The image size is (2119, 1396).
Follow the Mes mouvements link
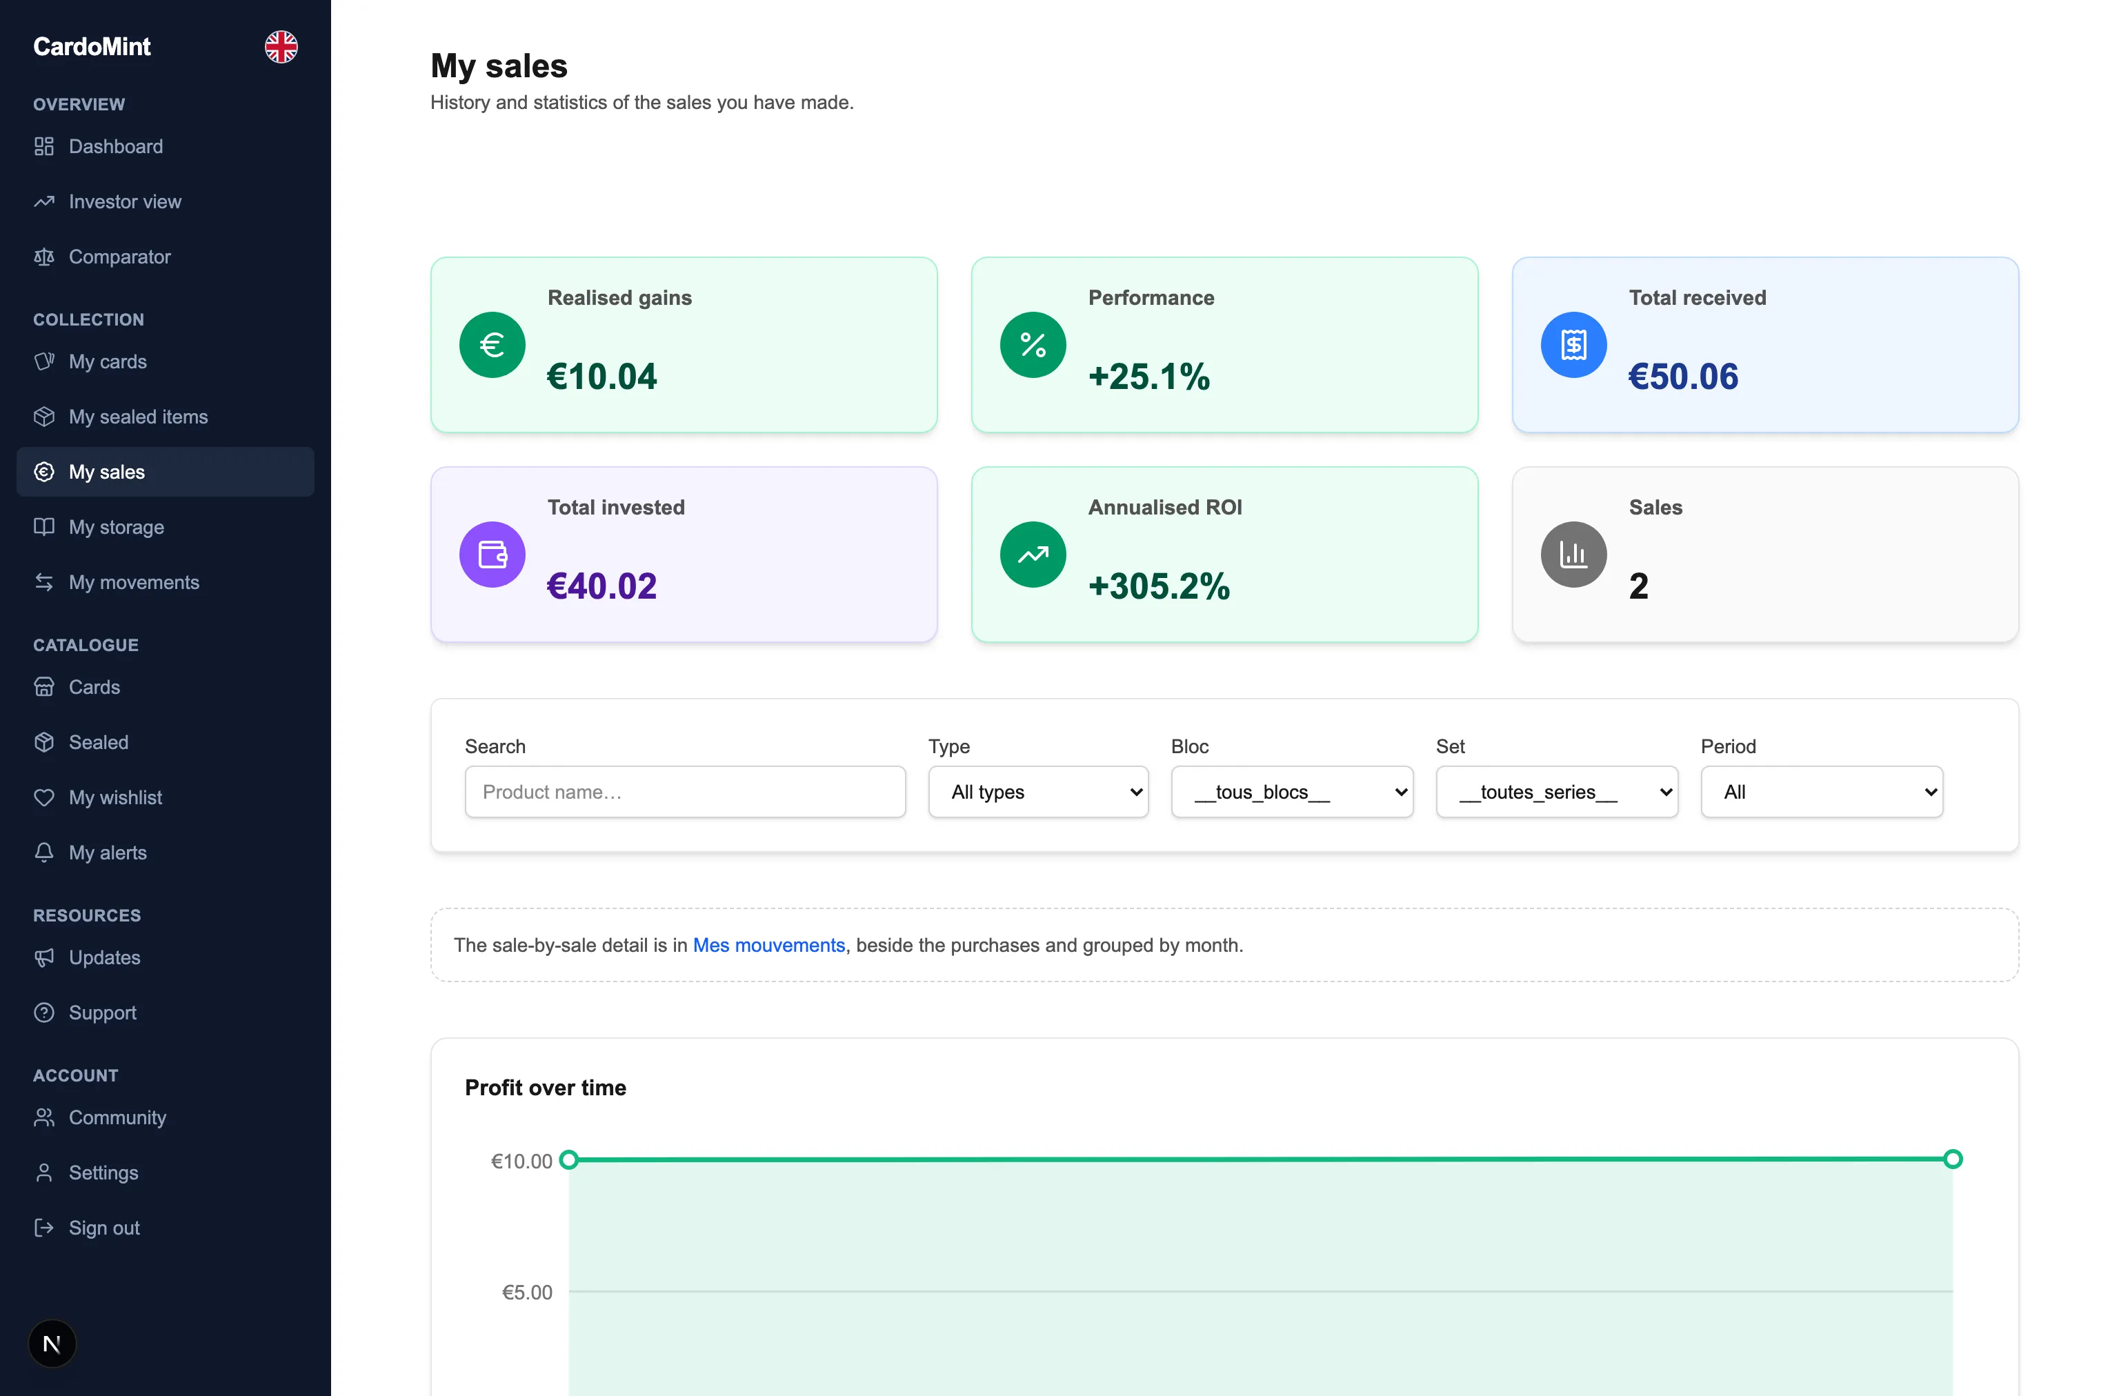(768, 945)
